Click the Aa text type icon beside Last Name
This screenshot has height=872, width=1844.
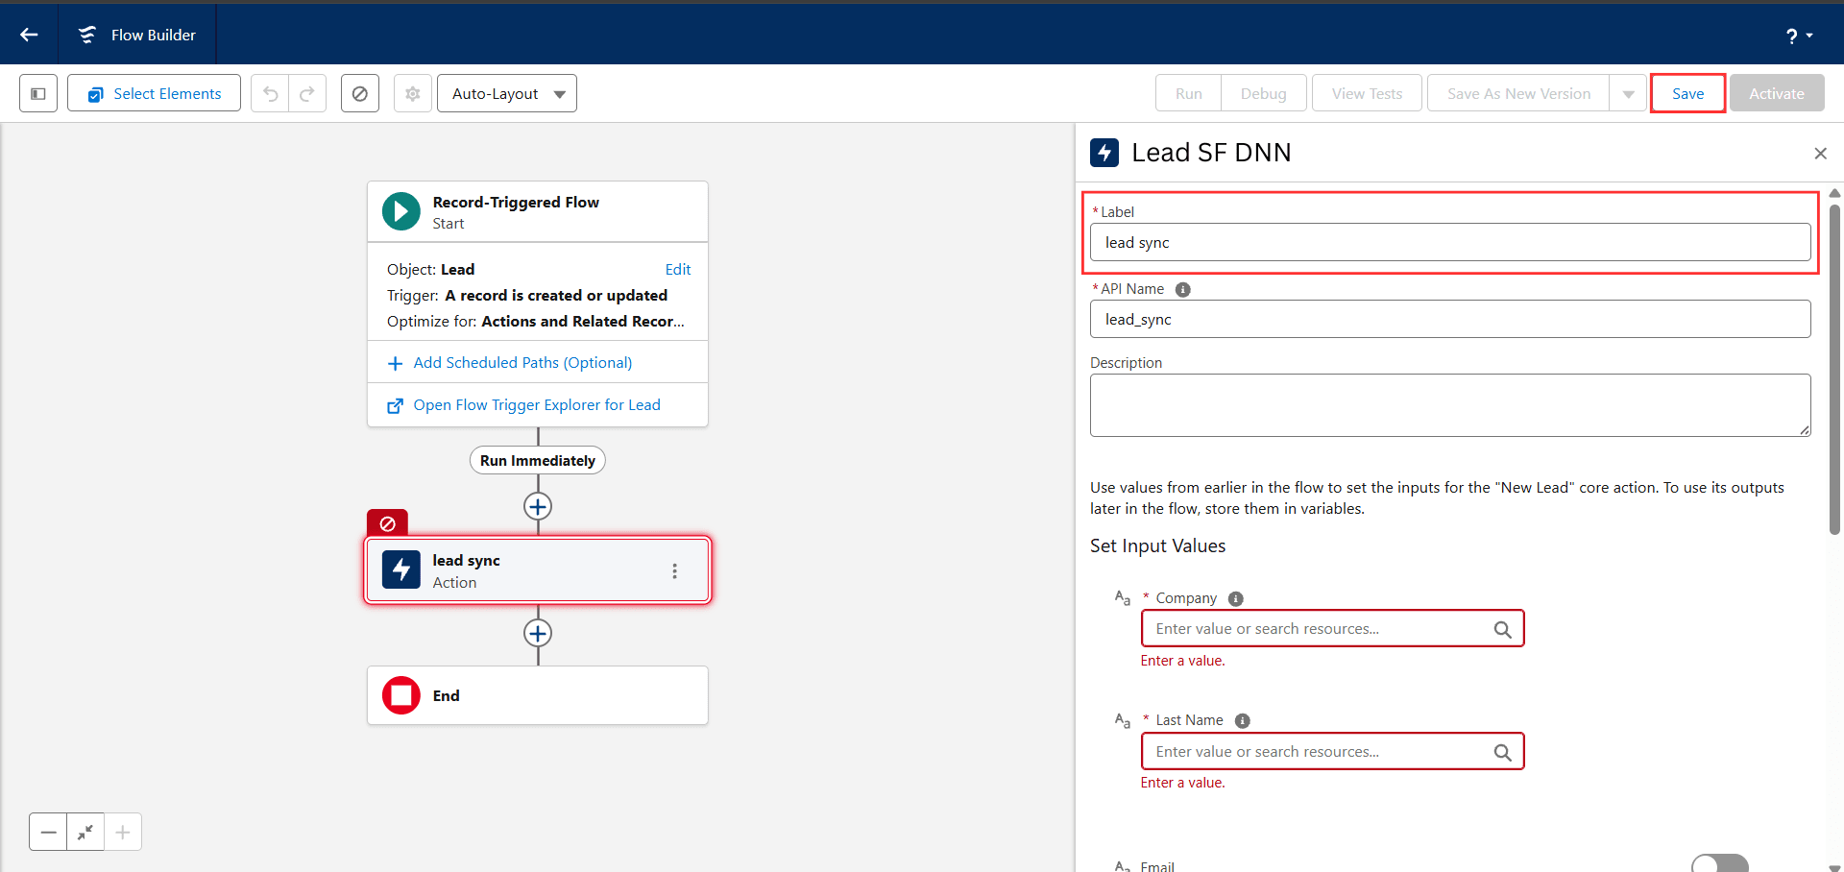coord(1122,720)
